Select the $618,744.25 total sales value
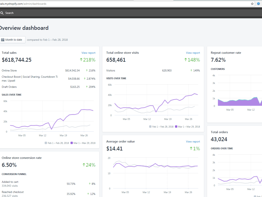The image size is (262, 197). pos(17,60)
